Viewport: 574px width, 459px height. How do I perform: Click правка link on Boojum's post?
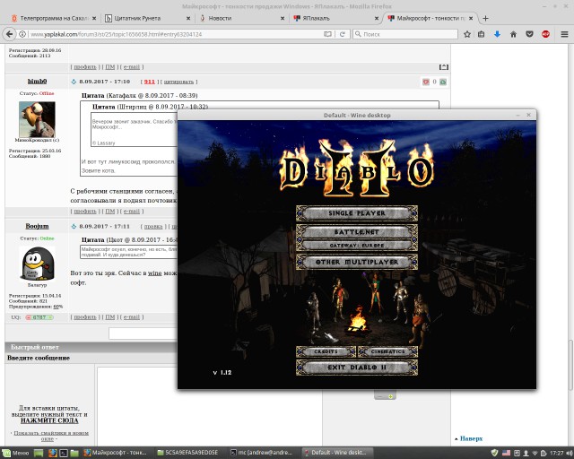point(153,227)
